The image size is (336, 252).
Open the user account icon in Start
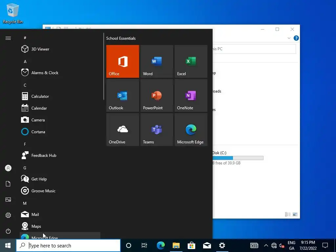[8, 168]
